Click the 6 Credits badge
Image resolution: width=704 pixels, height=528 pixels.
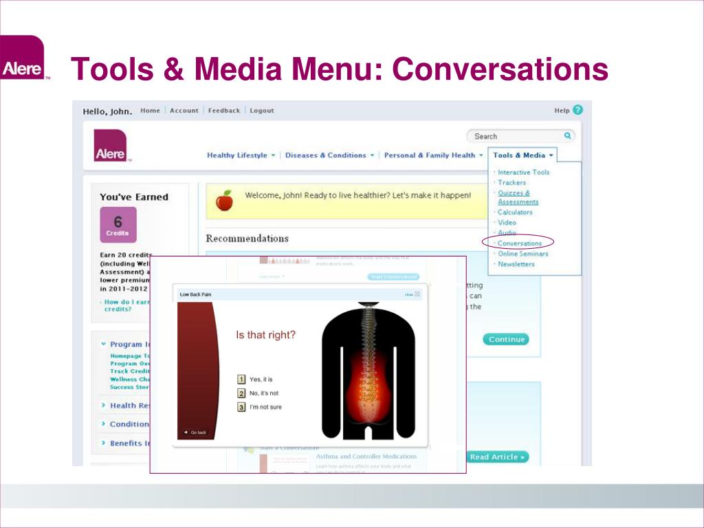pos(118,225)
